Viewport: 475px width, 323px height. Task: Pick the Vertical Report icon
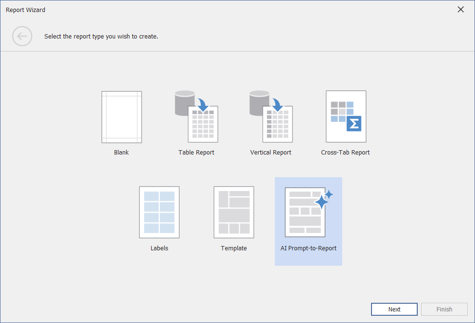271,116
